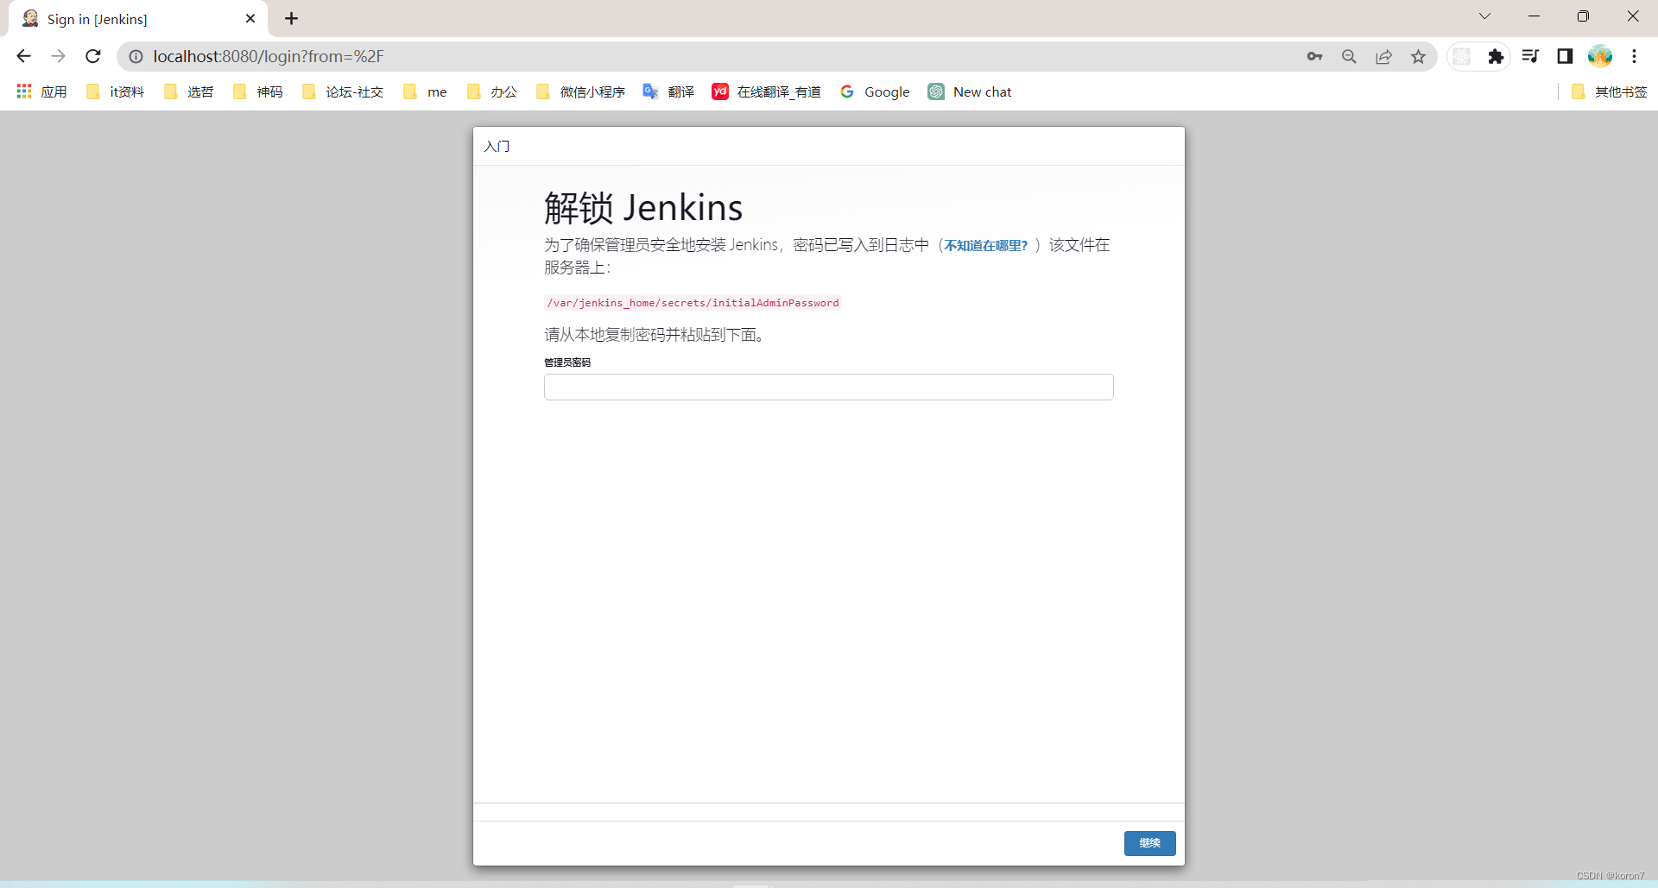Click the initialAdminPassword file path text
This screenshot has height=888, width=1658.
point(693,303)
